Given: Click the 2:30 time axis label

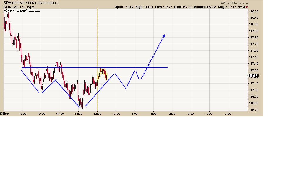Looking at the screenshot, I should click(x=191, y=114).
